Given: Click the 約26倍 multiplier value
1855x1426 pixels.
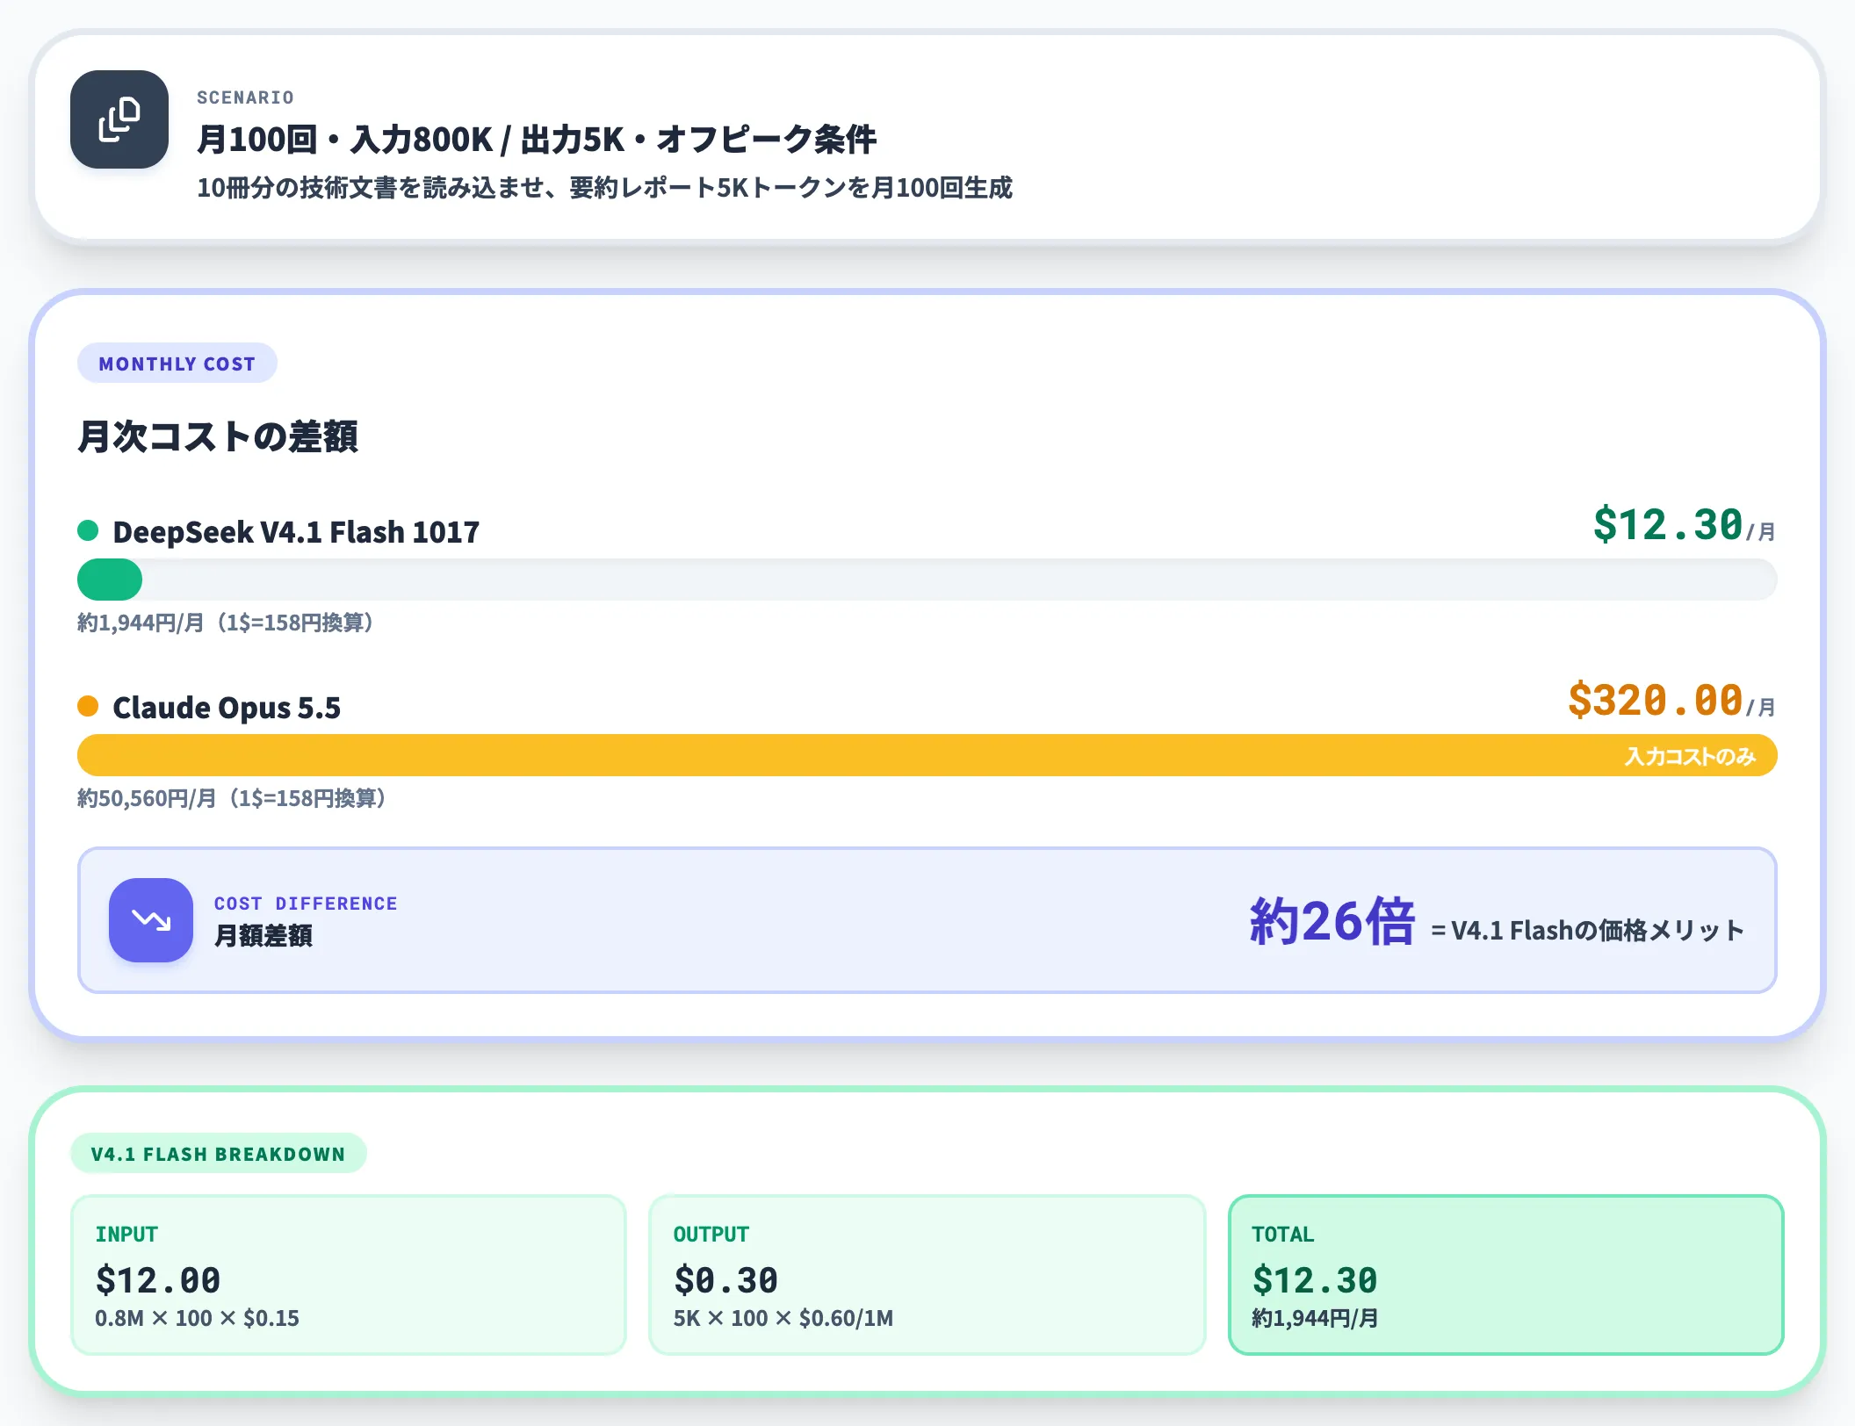Looking at the screenshot, I should coord(1332,921).
